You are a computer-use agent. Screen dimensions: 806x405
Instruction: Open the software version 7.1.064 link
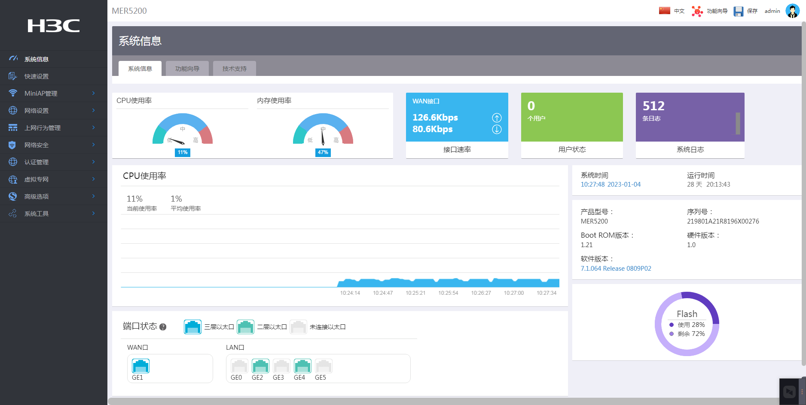click(x=616, y=269)
